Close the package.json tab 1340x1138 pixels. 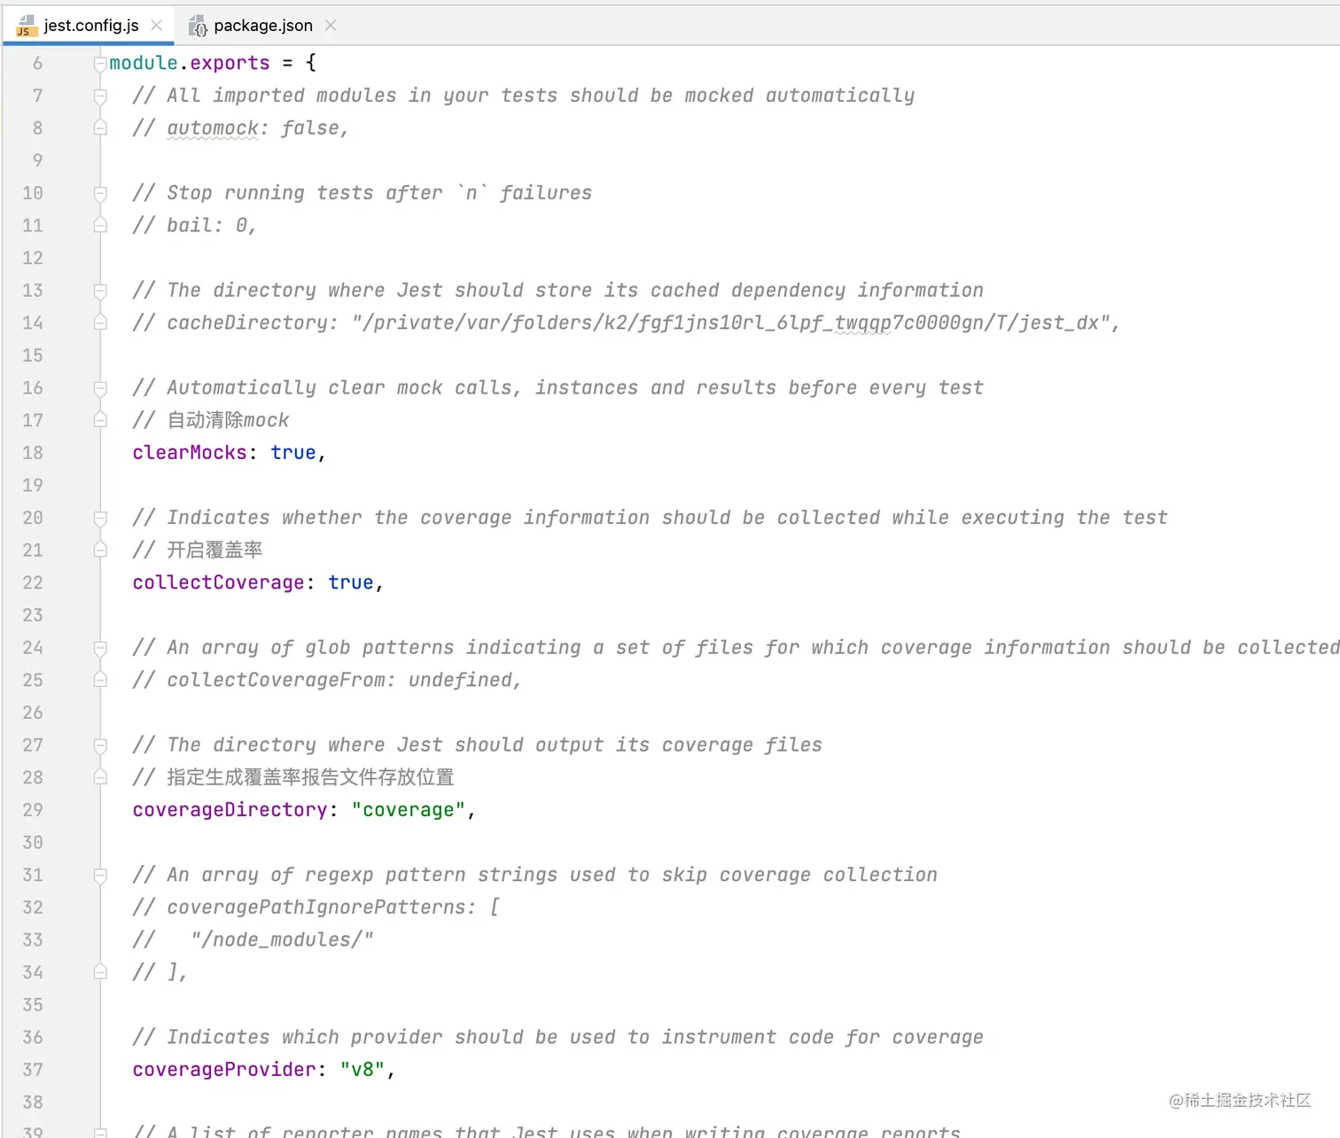[330, 26]
